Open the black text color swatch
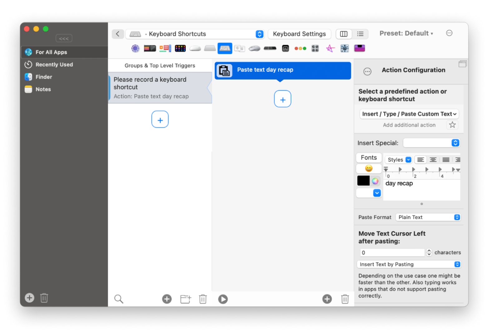The width and height of the screenshot is (487, 336). [x=363, y=181]
